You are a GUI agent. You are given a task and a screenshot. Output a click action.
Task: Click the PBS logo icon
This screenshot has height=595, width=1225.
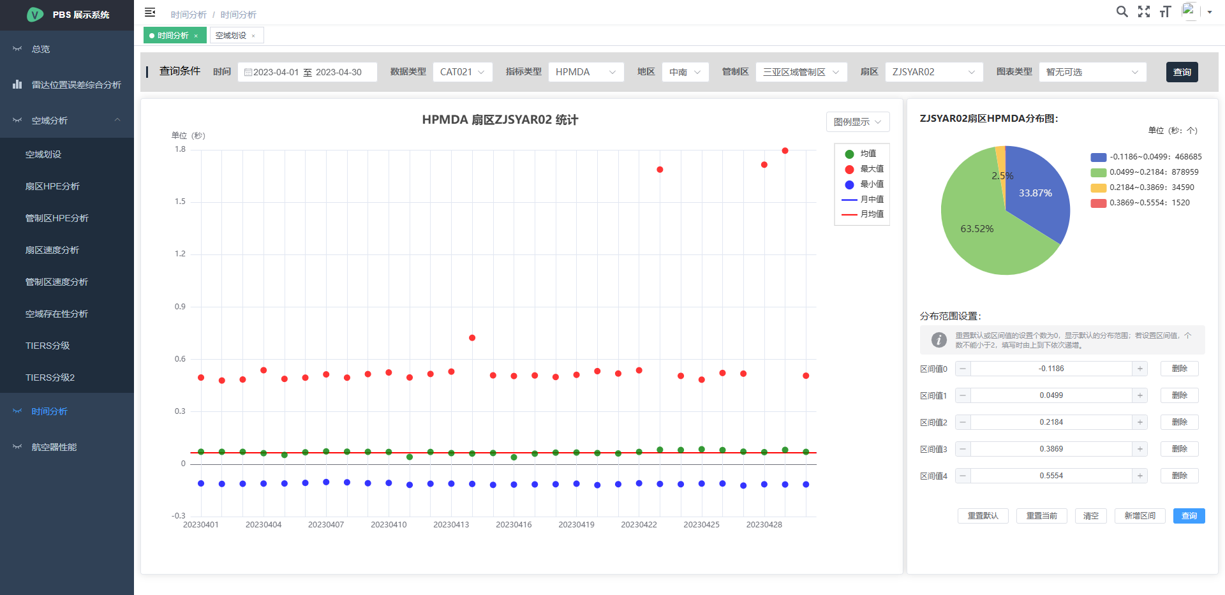coord(35,15)
